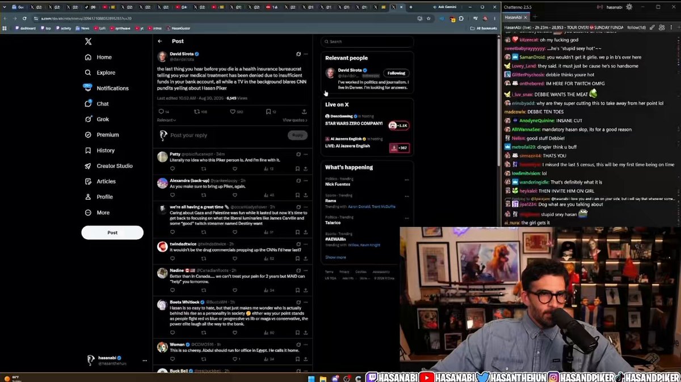
Task: Open #AEWAllIn trending topic
Action: pyautogui.click(x=335, y=239)
